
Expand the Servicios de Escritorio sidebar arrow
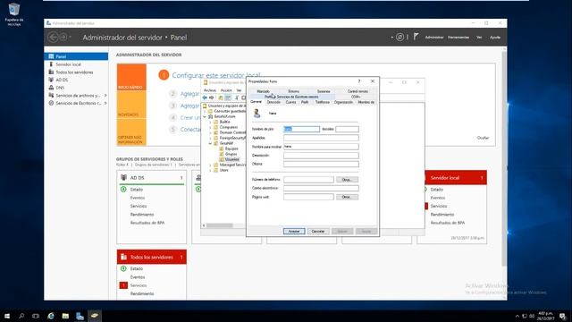[x=105, y=103]
